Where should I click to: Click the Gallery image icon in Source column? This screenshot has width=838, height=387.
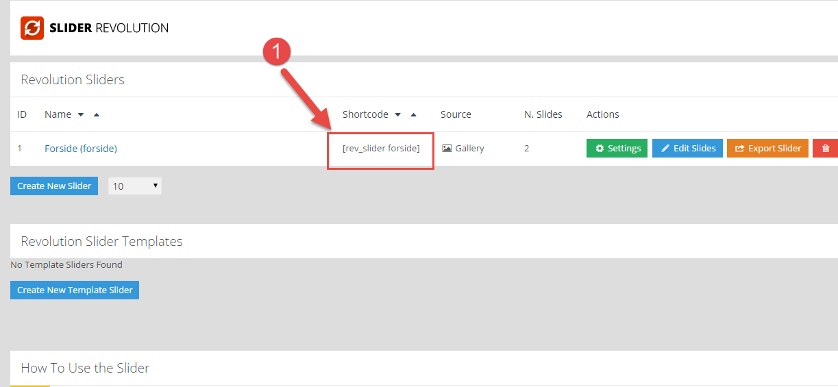coord(447,149)
